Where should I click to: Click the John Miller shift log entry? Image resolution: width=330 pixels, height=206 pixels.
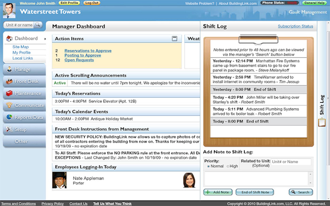pos(258,99)
